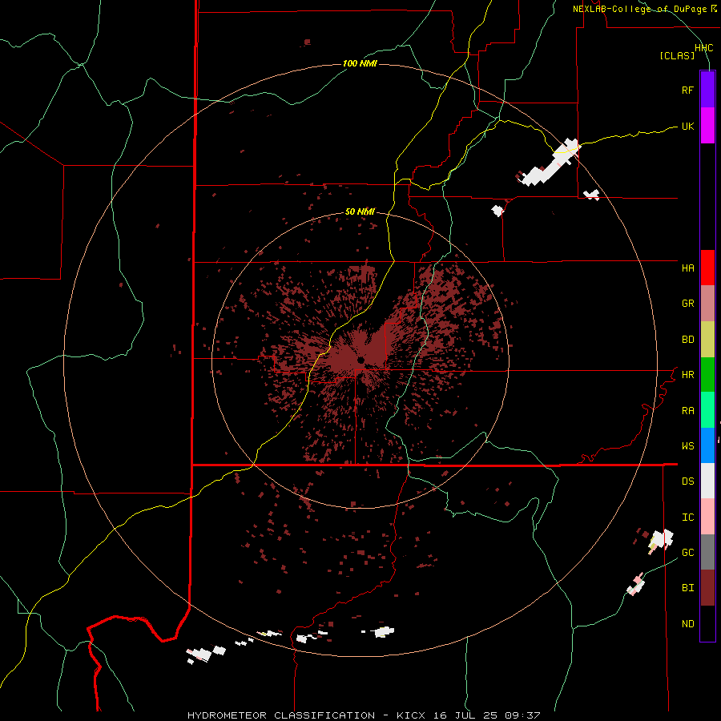The width and height of the screenshot is (721, 721).
Task: Click the HHC product label
Action: [703, 47]
